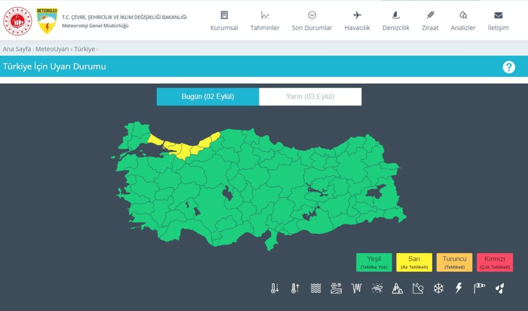The width and height of the screenshot is (528, 311).
Task: Open the Havacılık menu label
Action: [357, 28]
